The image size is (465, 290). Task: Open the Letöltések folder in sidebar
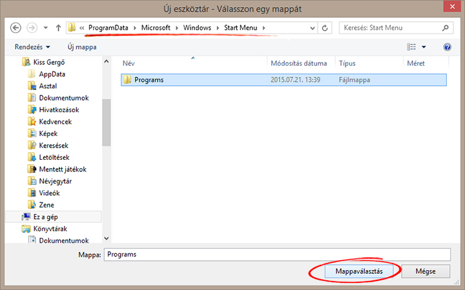(54, 157)
